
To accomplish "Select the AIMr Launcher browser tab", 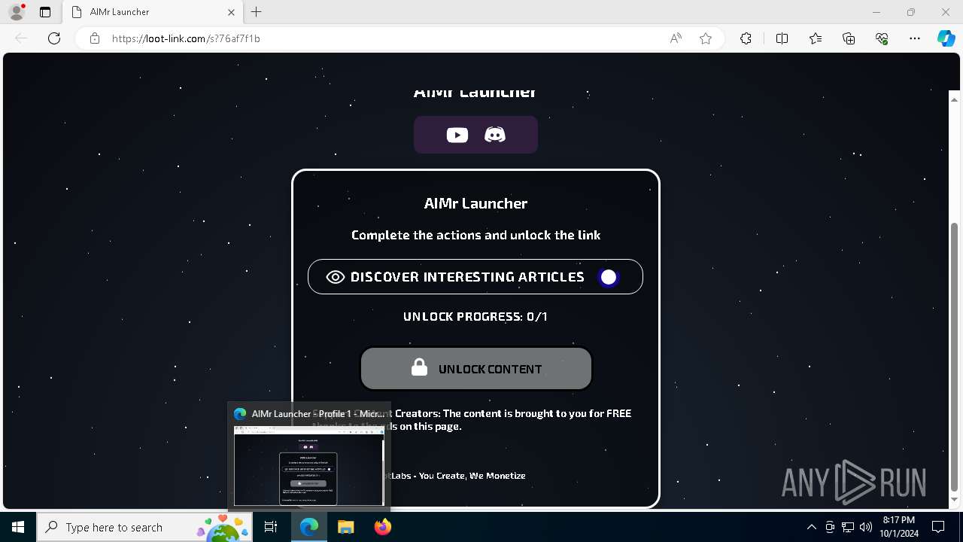I will tap(153, 12).
